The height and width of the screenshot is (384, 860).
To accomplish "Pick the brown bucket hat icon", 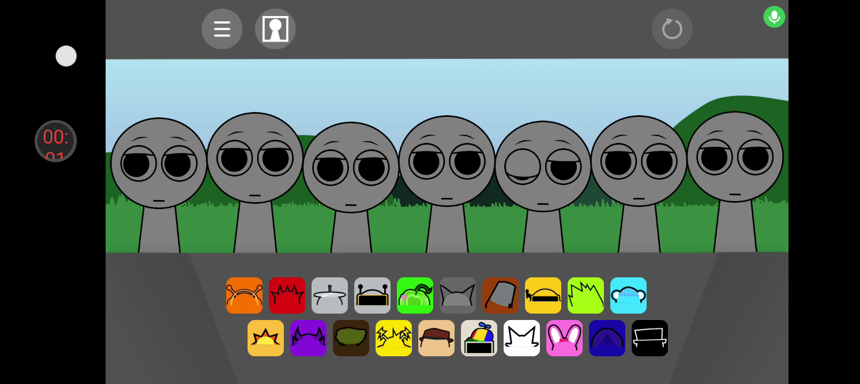I will (x=500, y=295).
